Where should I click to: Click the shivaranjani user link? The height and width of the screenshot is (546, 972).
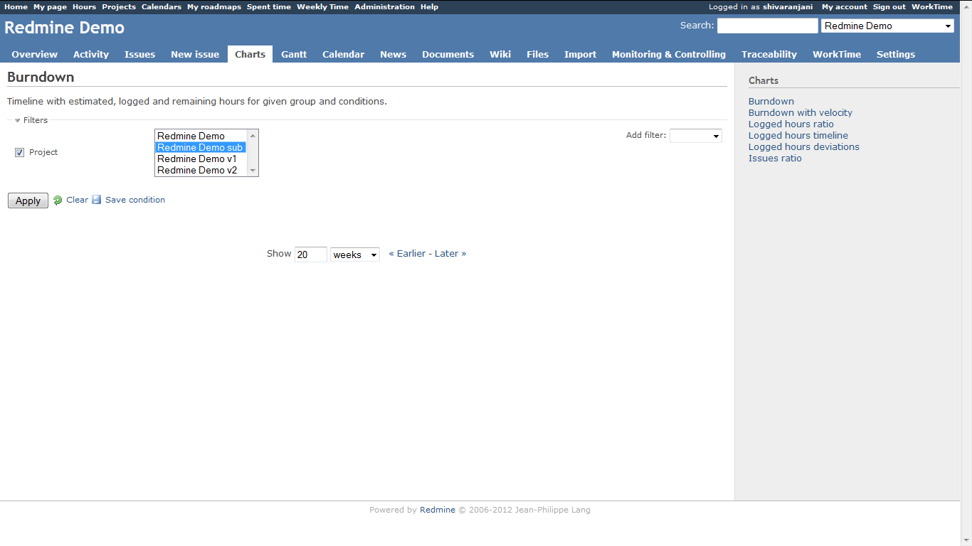[788, 6]
